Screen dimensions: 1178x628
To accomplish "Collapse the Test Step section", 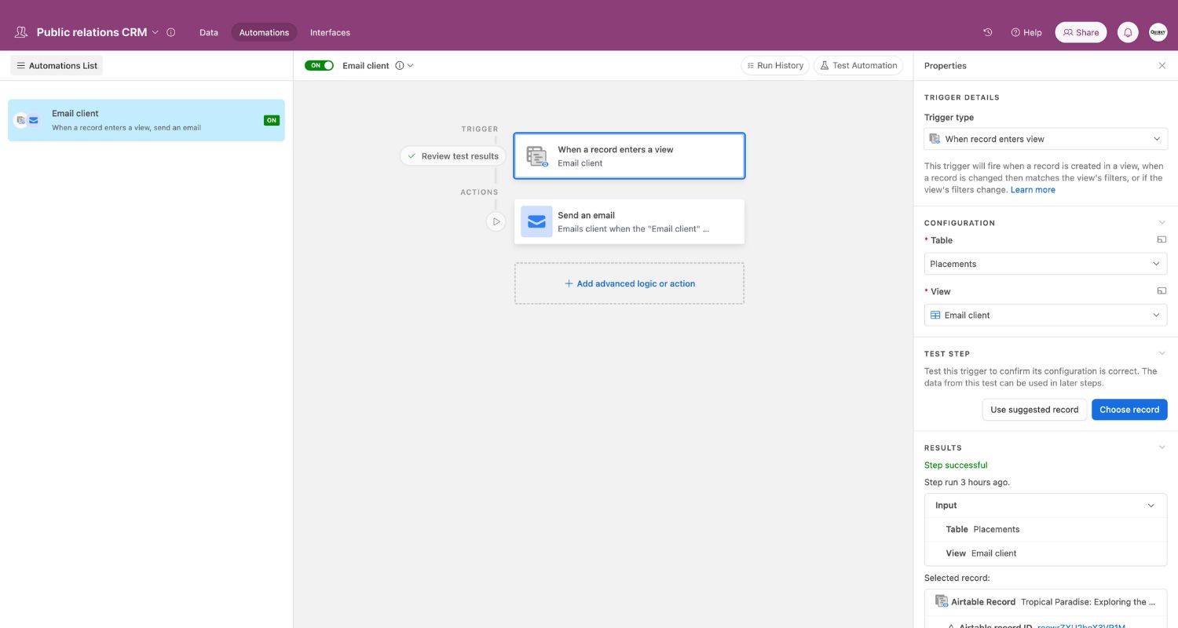I will pyautogui.click(x=1162, y=353).
